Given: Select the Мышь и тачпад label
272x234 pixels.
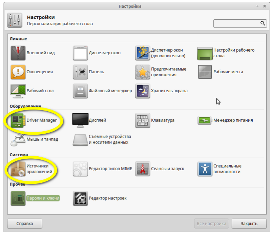Looking at the screenshot, I should coord(42,139).
